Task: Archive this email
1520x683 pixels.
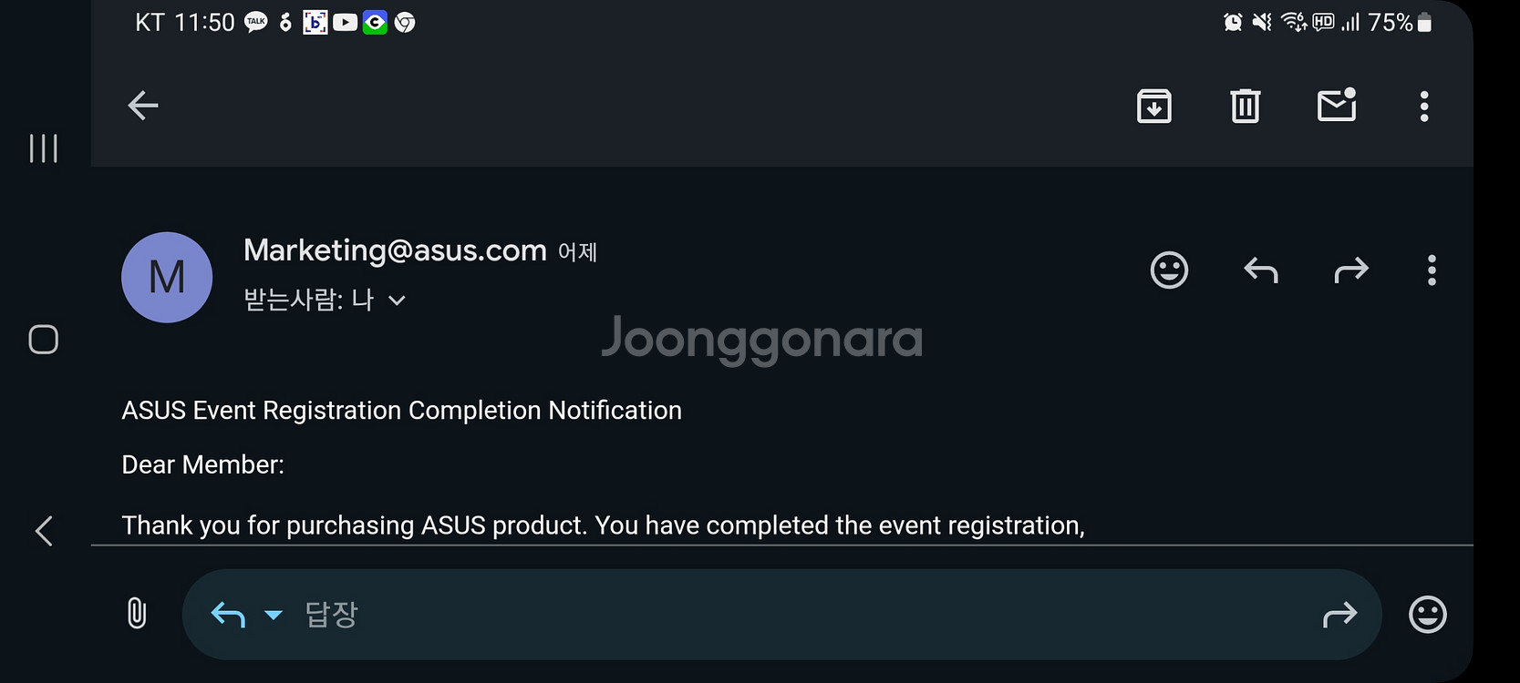Action: pyautogui.click(x=1154, y=106)
